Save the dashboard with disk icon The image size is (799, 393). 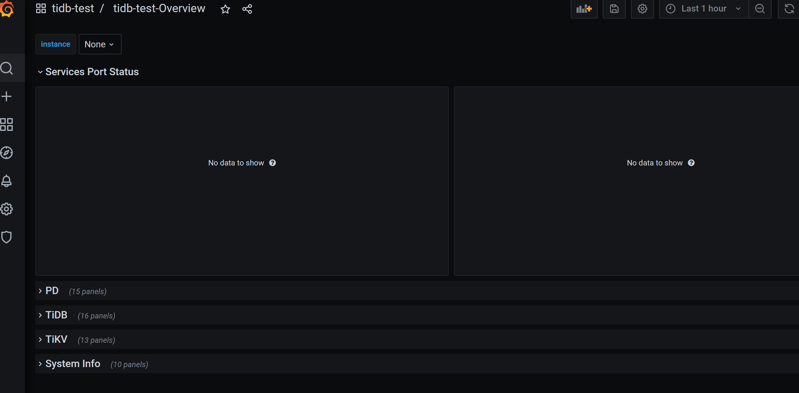tap(614, 9)
